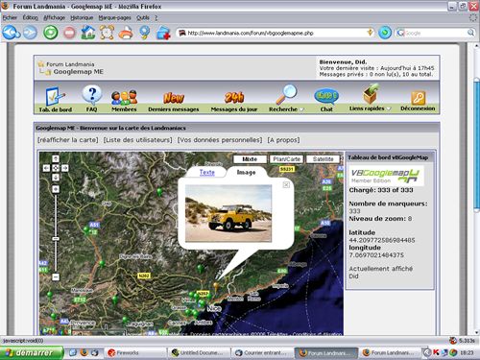The width and height of the screenshot is (480, 360).
Task: Open the browser home page icon
Action: click(x=88, y=33)
